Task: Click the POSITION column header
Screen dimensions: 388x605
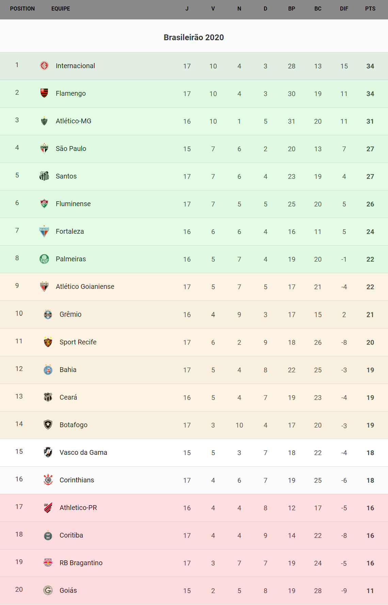Action: pyautogui.click(x=22, y=9)
